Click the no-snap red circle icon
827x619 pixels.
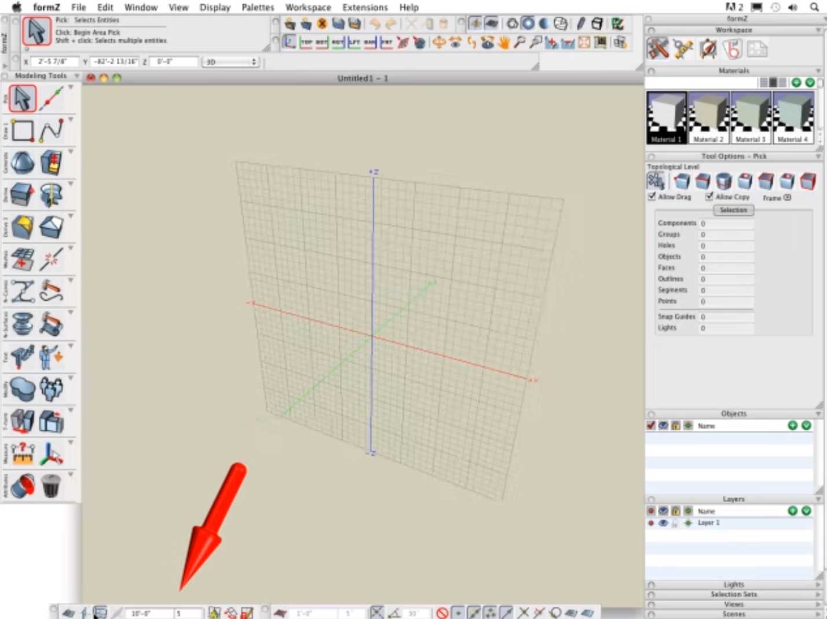point(442,613)
